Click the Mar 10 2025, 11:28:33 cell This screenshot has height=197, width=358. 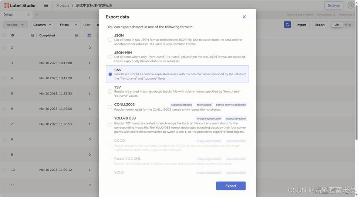click(x=55, y=93)
